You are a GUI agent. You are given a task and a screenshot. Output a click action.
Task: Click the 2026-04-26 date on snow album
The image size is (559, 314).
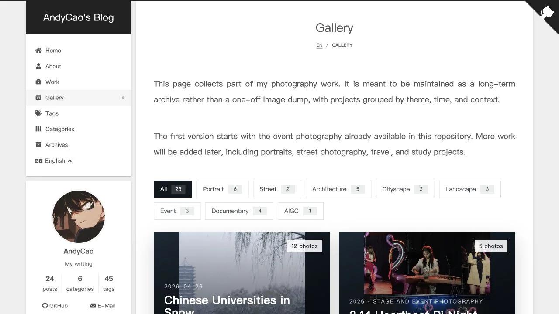pyautogui.click(x=183, y=287)
